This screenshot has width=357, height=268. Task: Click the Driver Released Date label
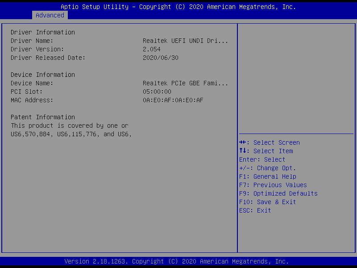[48, 58]
